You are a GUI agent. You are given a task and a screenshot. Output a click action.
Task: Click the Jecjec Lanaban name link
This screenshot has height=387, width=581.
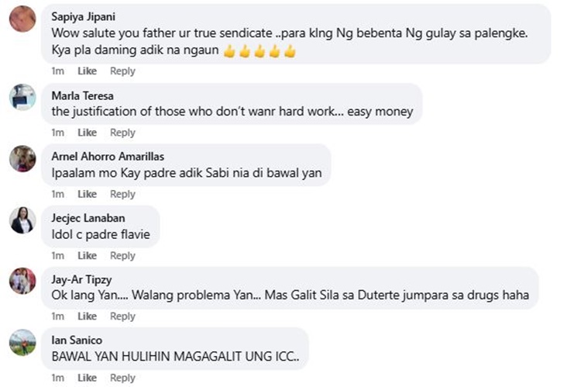click(x=88, y=218)
